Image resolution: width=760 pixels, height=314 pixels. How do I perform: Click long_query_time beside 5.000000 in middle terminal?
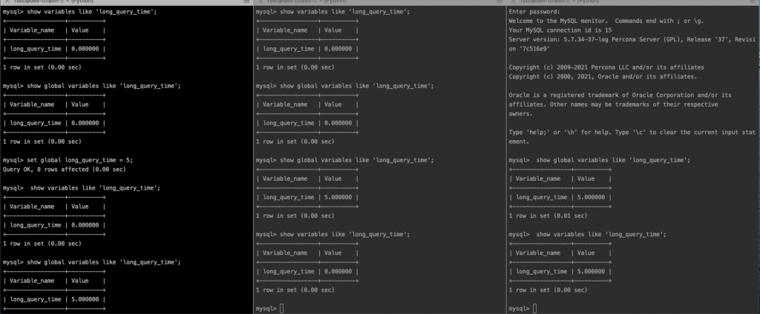coord(289,197)
